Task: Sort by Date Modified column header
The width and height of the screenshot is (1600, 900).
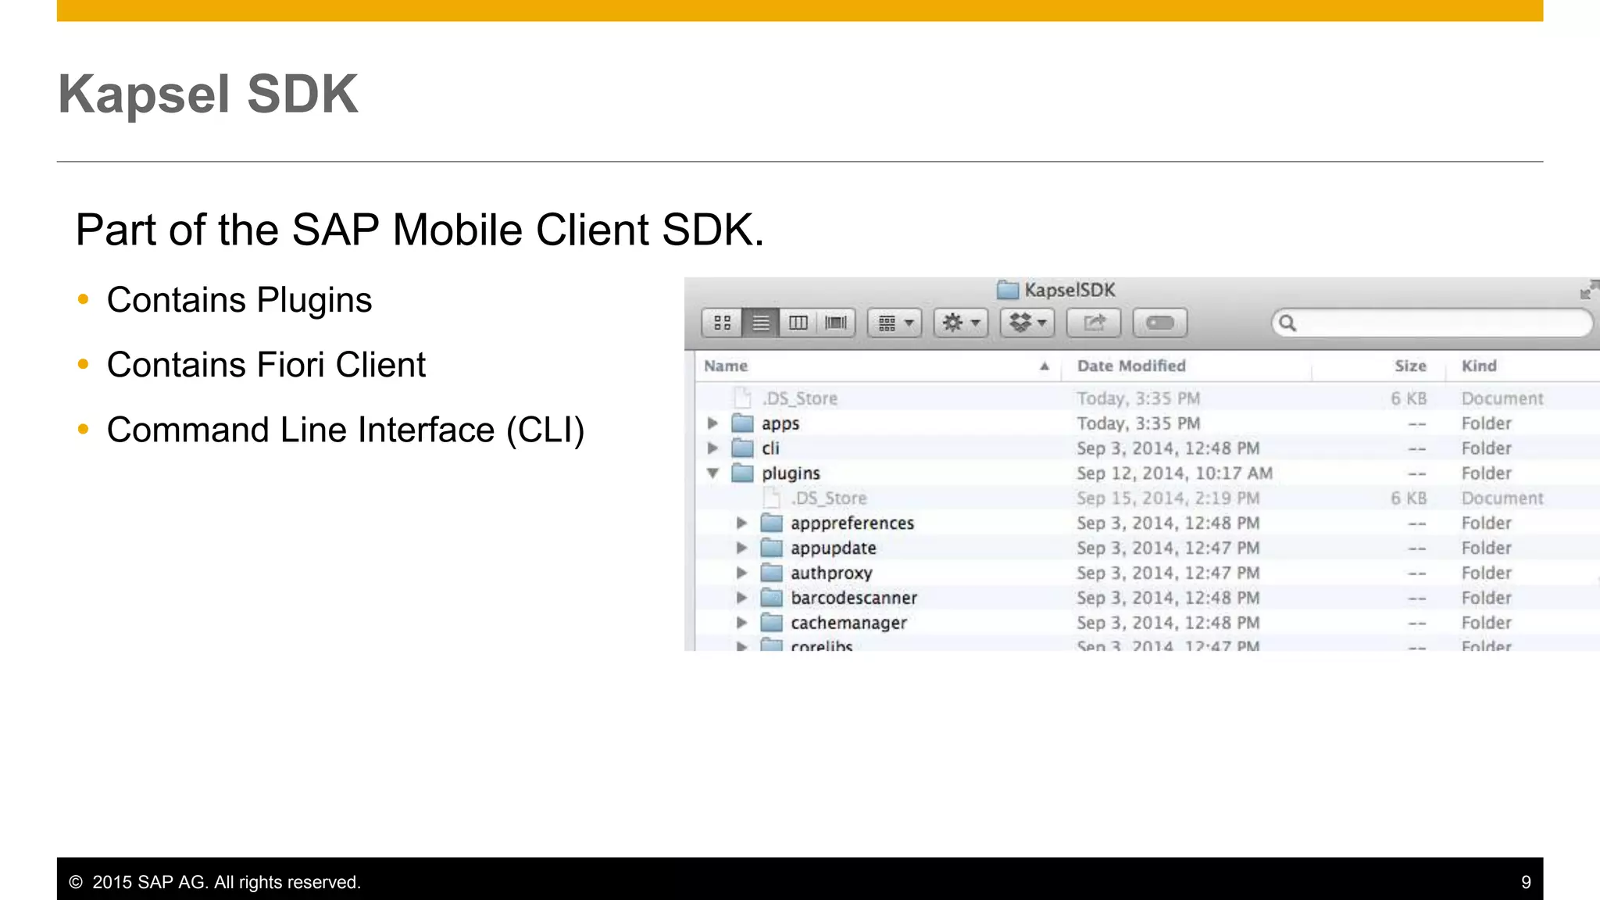Action: point(1131,366)
